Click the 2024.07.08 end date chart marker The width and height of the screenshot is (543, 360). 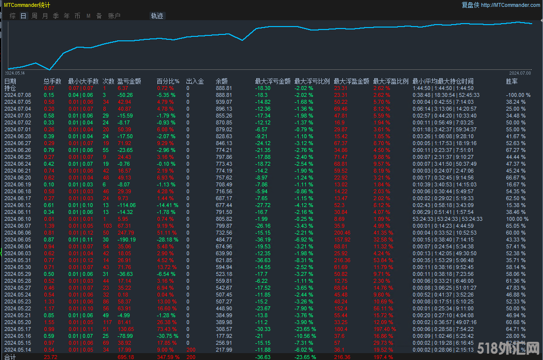point(520,72)
